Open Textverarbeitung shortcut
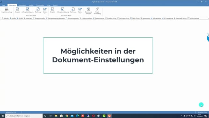This screenshot has width=209, height=118. tap(193, 18)
